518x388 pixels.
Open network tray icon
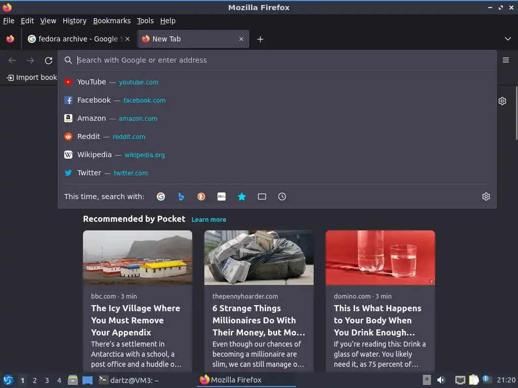coord(460,380)
